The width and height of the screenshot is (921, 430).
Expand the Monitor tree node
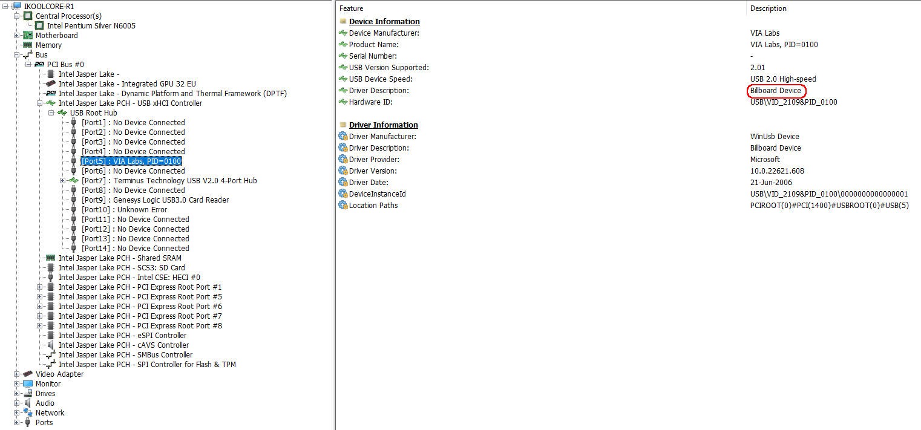click(x=17, y=383)
